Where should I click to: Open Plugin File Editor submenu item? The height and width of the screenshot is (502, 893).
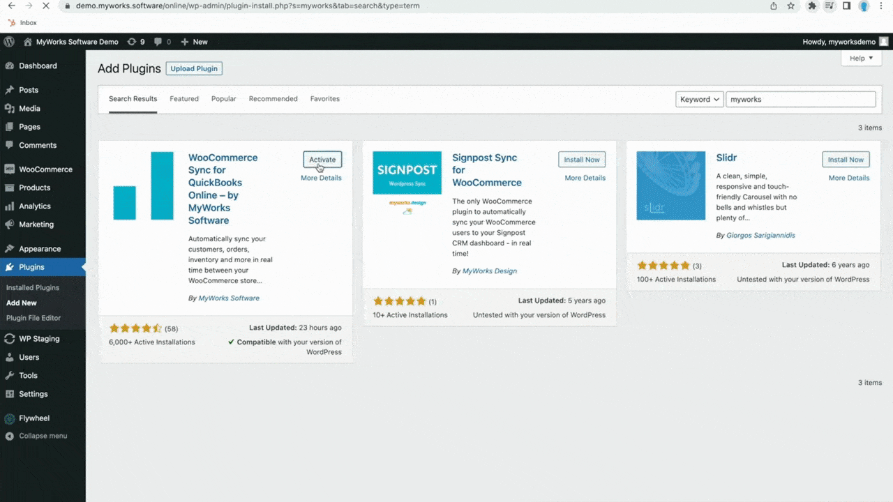33,318
